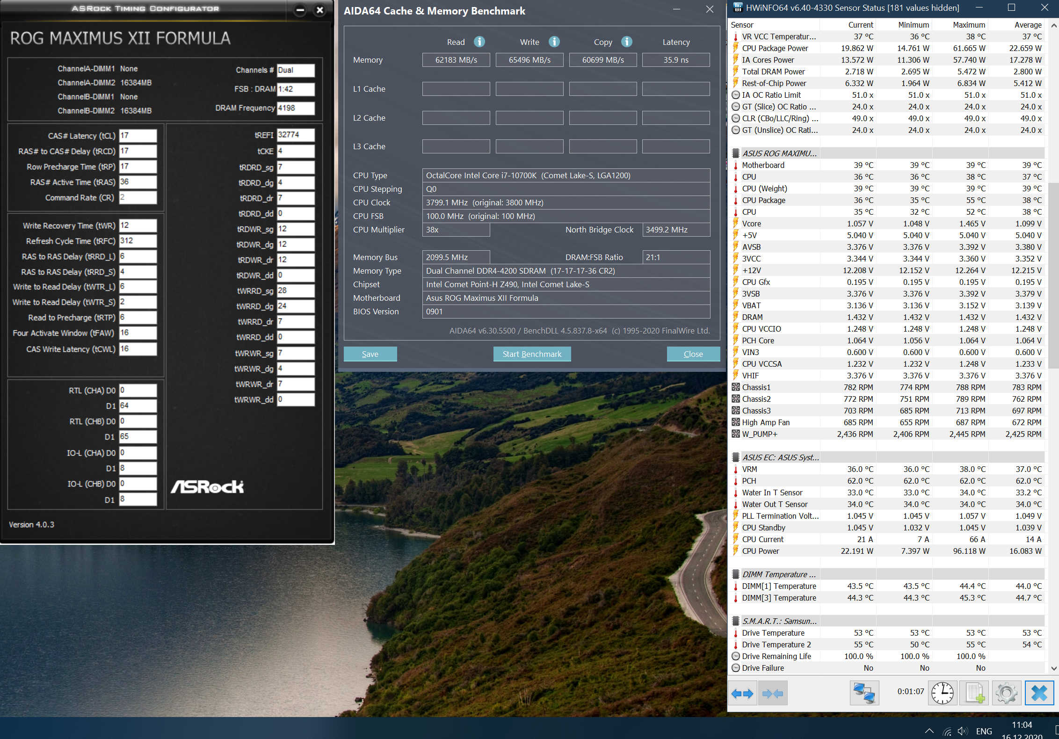Image resolution: width=1059 pixels, height=739 pixels.
Task: Click the shrink columns arrows icon in HWiNFO
Action: pyautogui.click(x=772, y=693)
